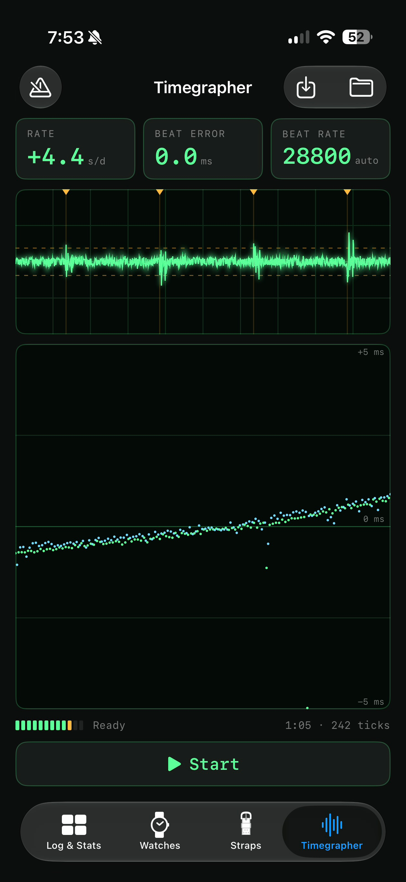The height and width of the screenshot is (882, 406).
Task: Tap the Rate +4.4 s/d card
Action: 75,149
